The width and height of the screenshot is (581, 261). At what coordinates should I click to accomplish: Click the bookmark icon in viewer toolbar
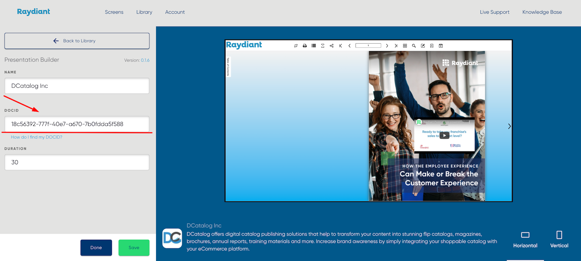click(432, 46)
